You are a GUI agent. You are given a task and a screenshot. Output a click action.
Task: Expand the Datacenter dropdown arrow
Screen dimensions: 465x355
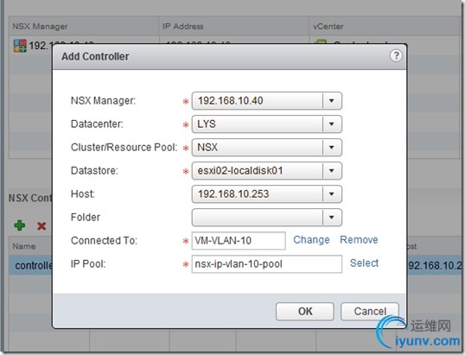pyautogui.click(x=332, y=124)
